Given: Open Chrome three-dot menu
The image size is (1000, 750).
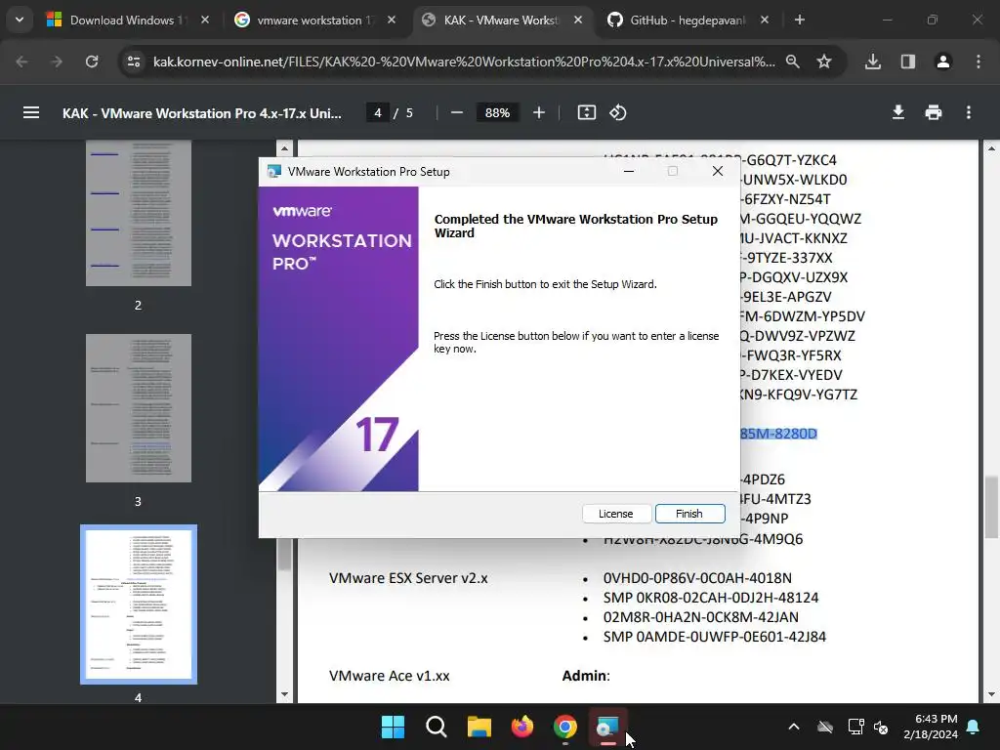Looking at the screenshot, I should [x=979, y=62].
